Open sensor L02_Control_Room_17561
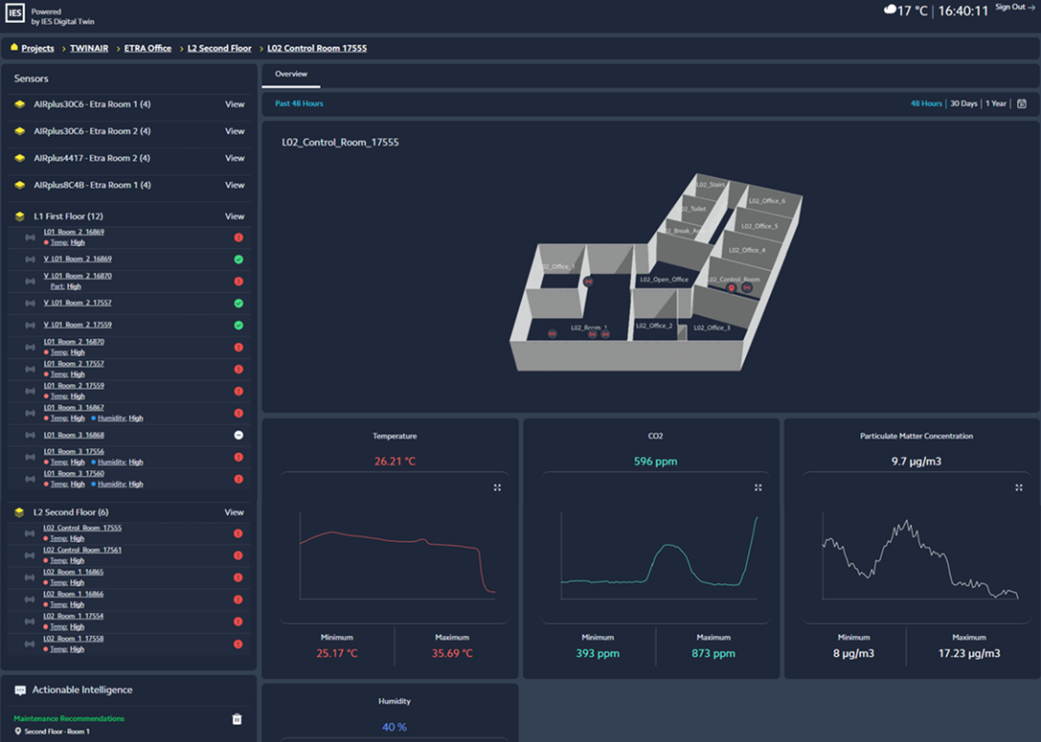This screenshot has height=742, width=1041. tap(82, 550)
